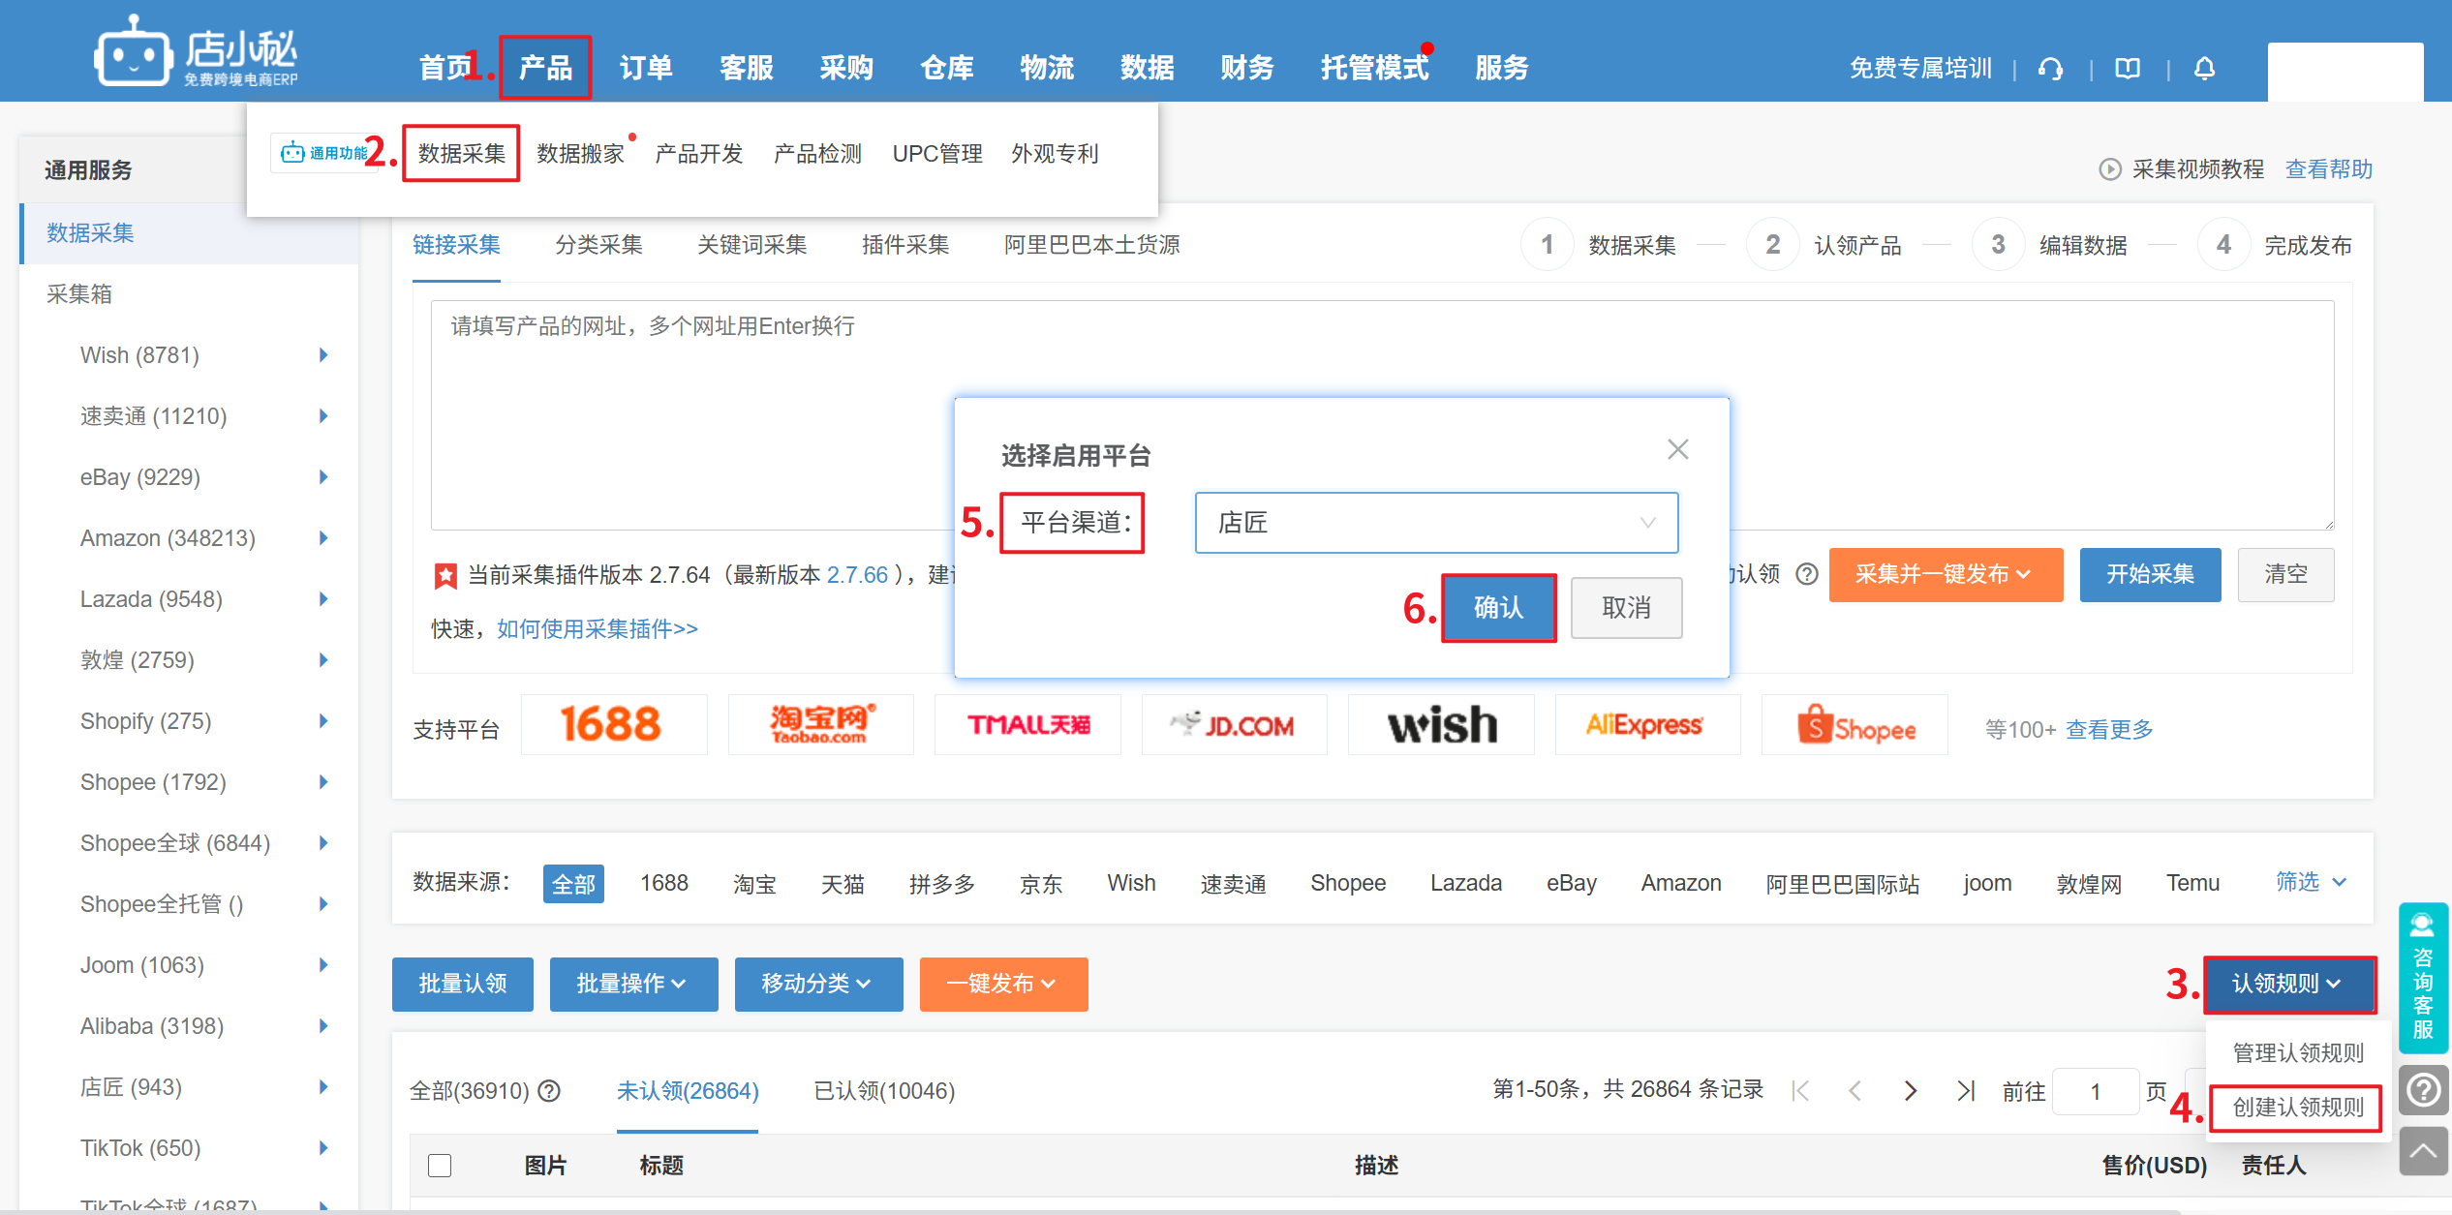Click the scroll-to-top arrow icon
The image size is (2452, 1215).
(x=2423, y=1151)
